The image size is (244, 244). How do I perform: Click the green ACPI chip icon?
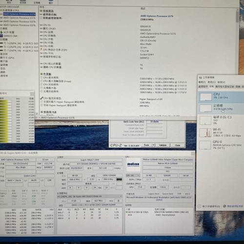tap(1, 32)
